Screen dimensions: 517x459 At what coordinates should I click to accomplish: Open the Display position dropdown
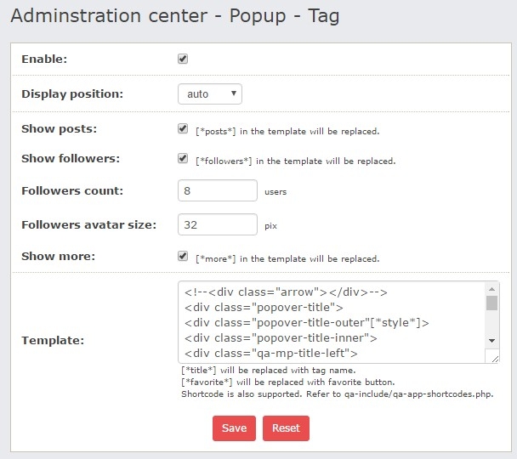210,93
